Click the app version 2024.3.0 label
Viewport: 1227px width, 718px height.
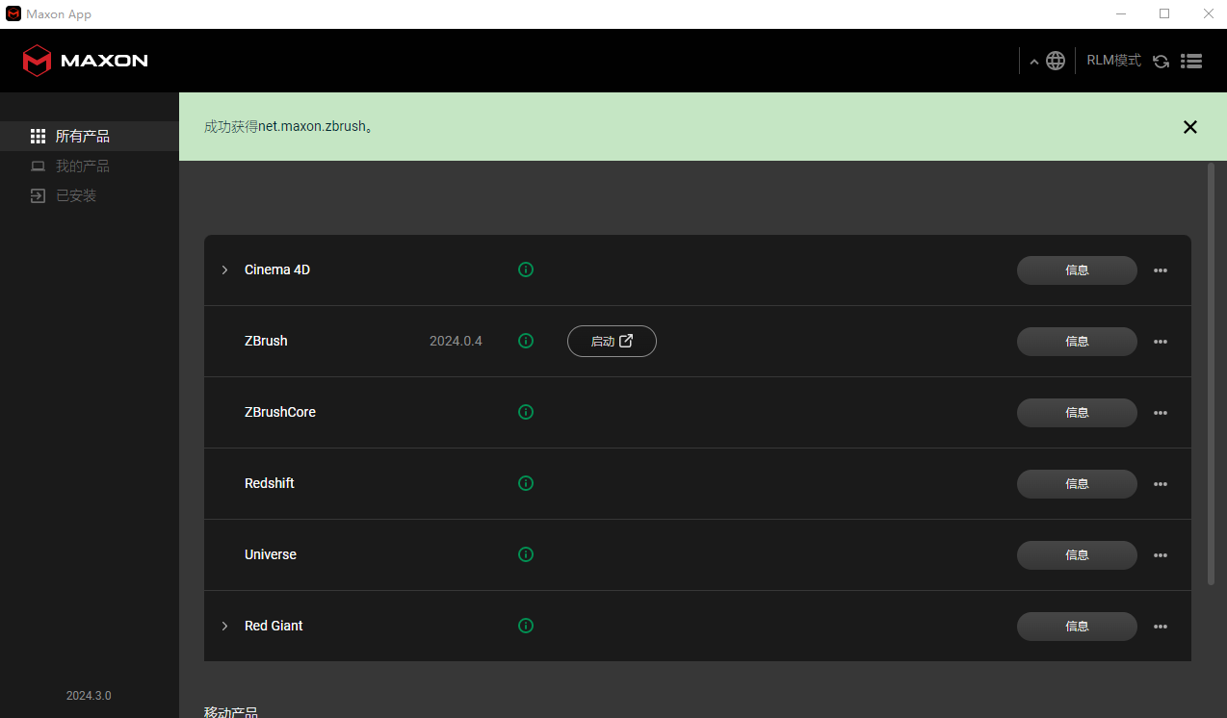(89, 695)
